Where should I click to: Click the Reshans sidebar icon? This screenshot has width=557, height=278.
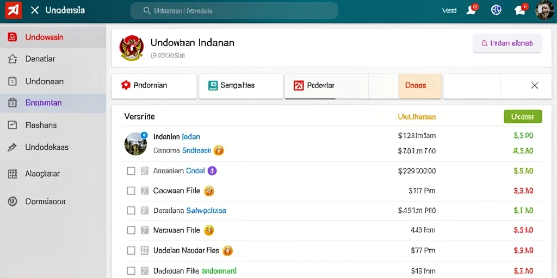(x=13, y=125)
